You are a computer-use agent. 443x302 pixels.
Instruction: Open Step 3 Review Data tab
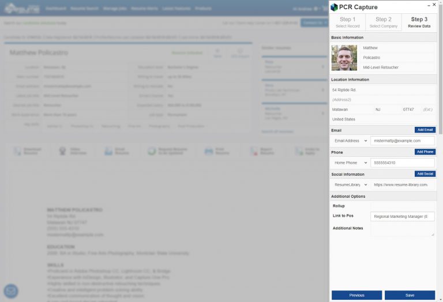click(419, 22)
